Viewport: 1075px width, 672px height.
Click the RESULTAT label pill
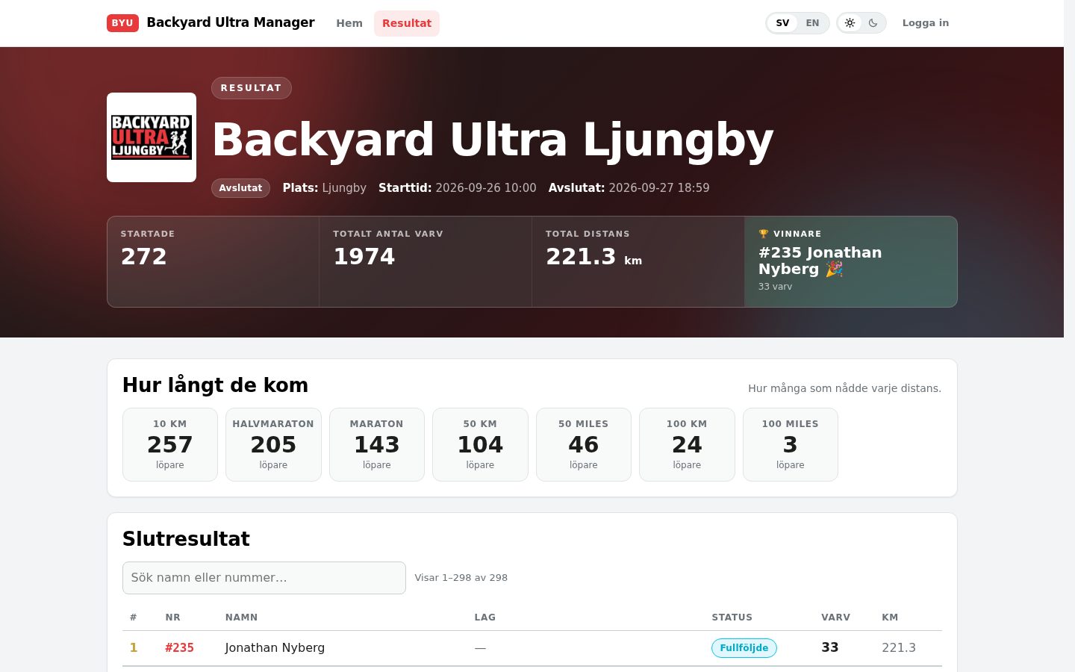(x=251, y=88)
